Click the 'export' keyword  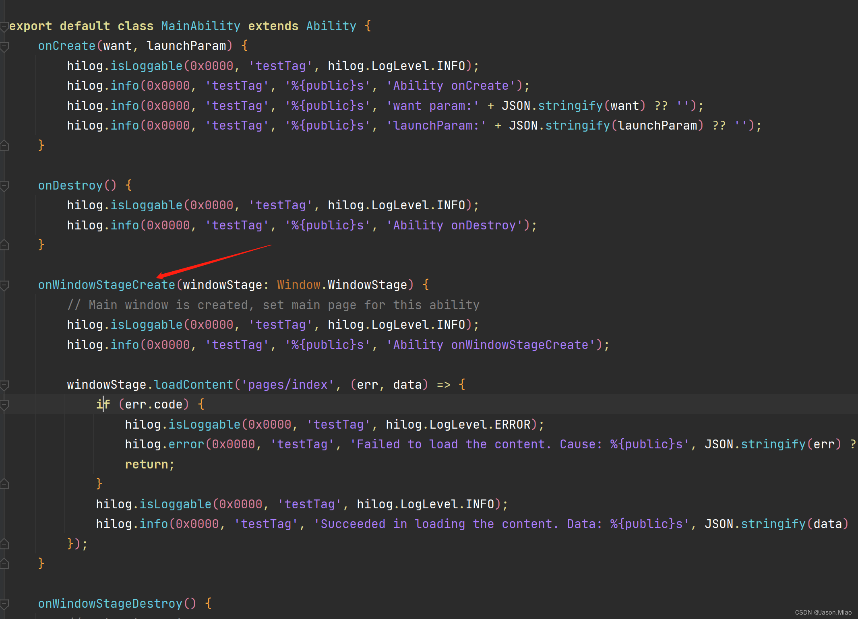point(31,26)
